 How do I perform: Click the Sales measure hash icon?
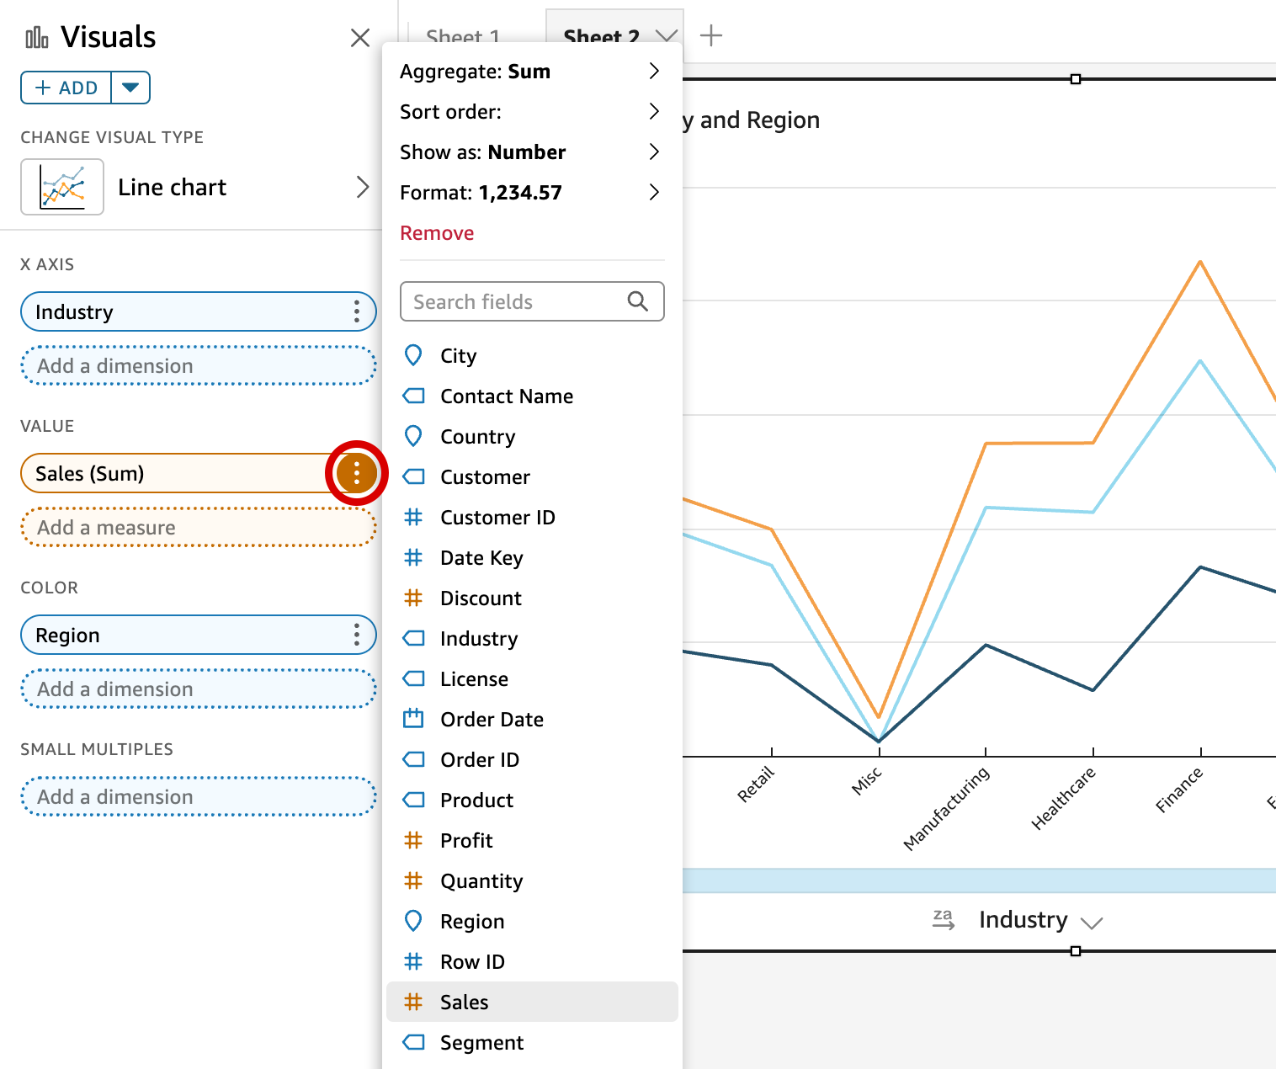click(x=413, y=1002)
